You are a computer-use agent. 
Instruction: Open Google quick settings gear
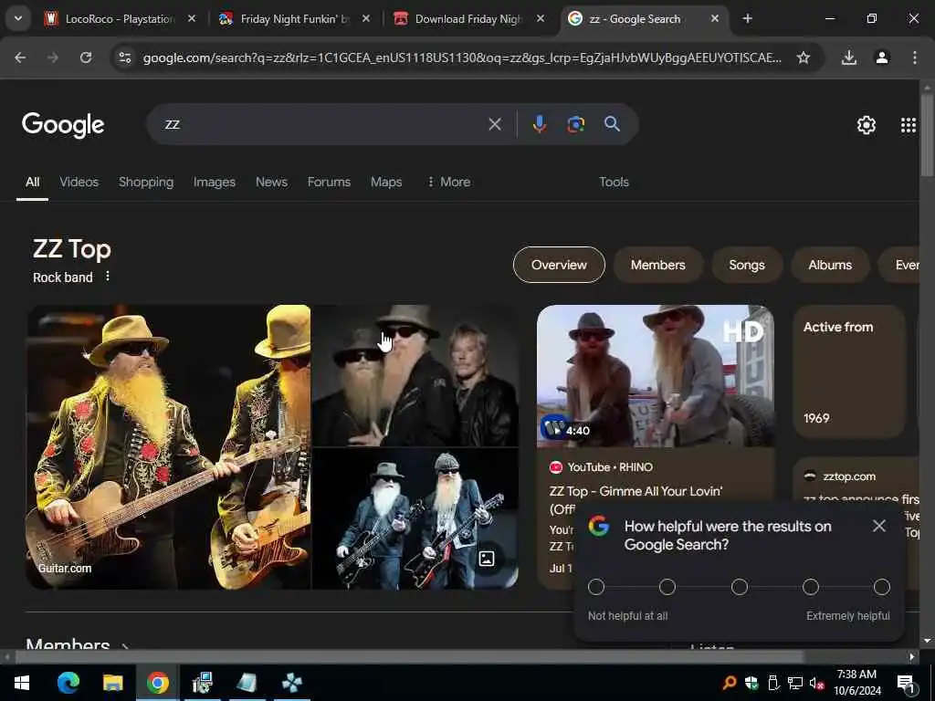point(866,124)
